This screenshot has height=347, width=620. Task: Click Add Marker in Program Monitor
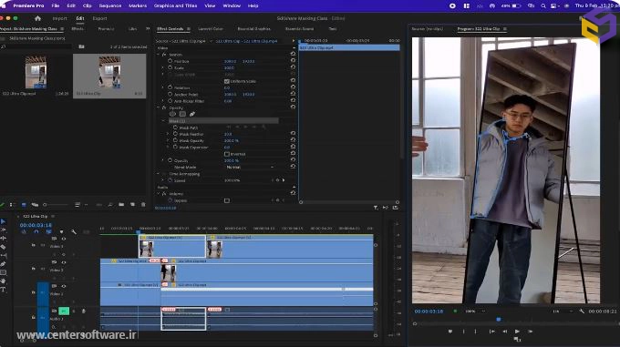click(450, 332)
